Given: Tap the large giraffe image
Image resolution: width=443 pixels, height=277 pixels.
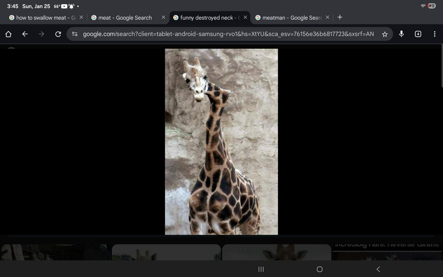Looking at the screenshot, I should pos(221,142).
